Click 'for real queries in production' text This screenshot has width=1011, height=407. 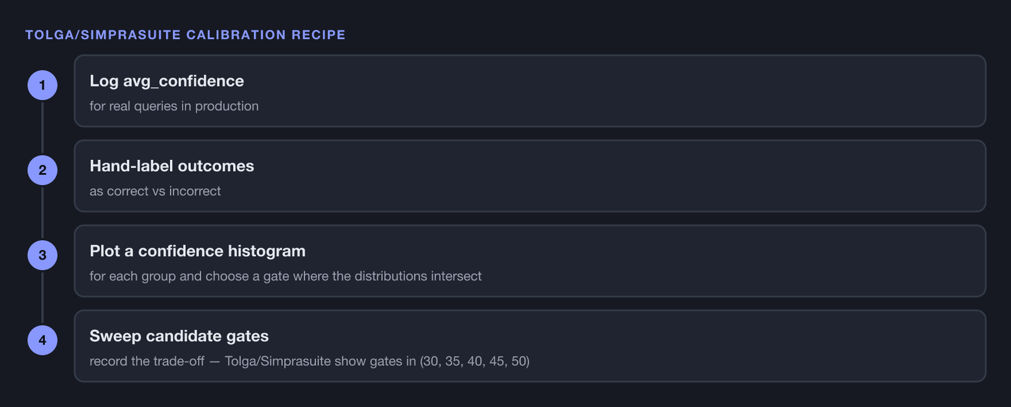[x=174, y=106]
